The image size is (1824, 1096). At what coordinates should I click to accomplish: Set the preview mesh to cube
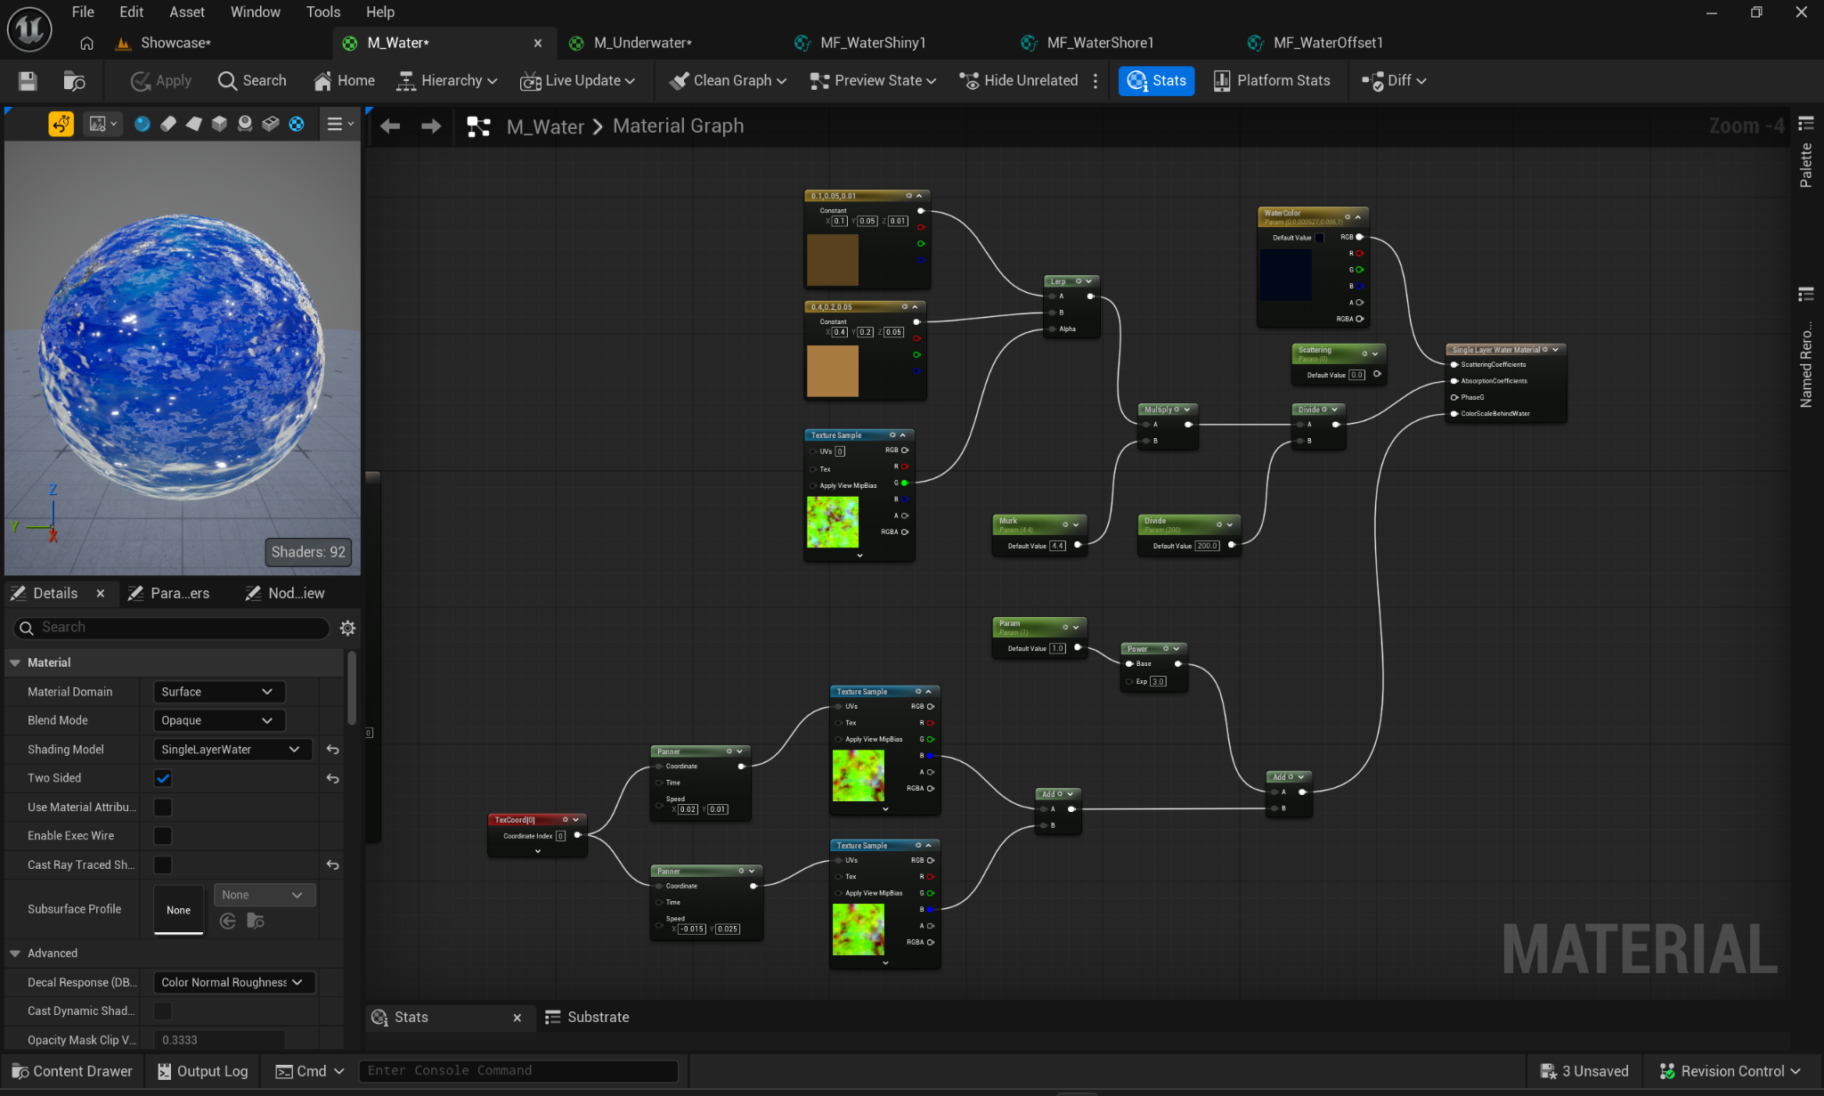(219, 124)
